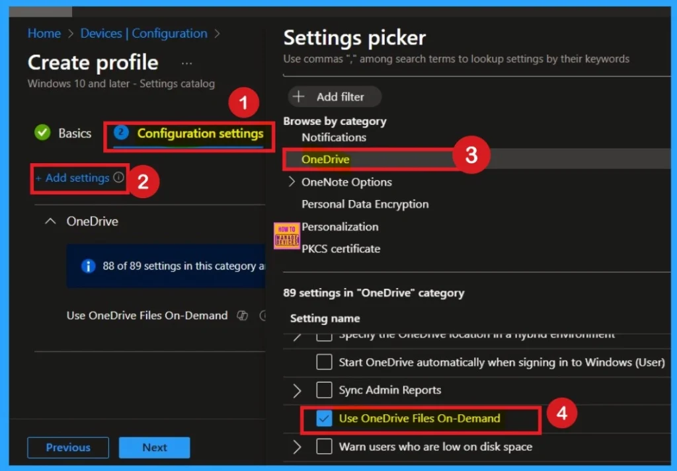677x471 pixels.
Task: Check Start OneDrive automatically when signing in
Action: pos(324,362)
